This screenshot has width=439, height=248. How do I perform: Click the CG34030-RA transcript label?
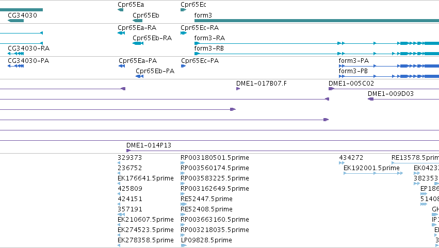pos(28,48)
